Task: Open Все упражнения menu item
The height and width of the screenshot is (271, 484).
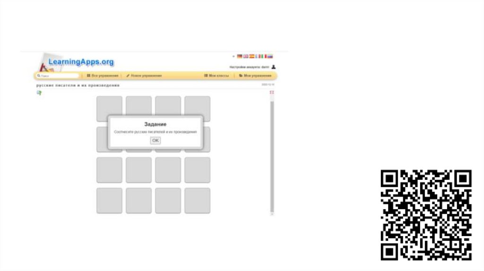Action: (x=103, y=76)
